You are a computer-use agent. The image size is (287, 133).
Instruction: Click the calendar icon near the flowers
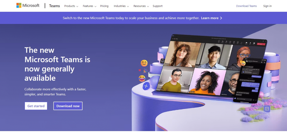pos(267,109)
